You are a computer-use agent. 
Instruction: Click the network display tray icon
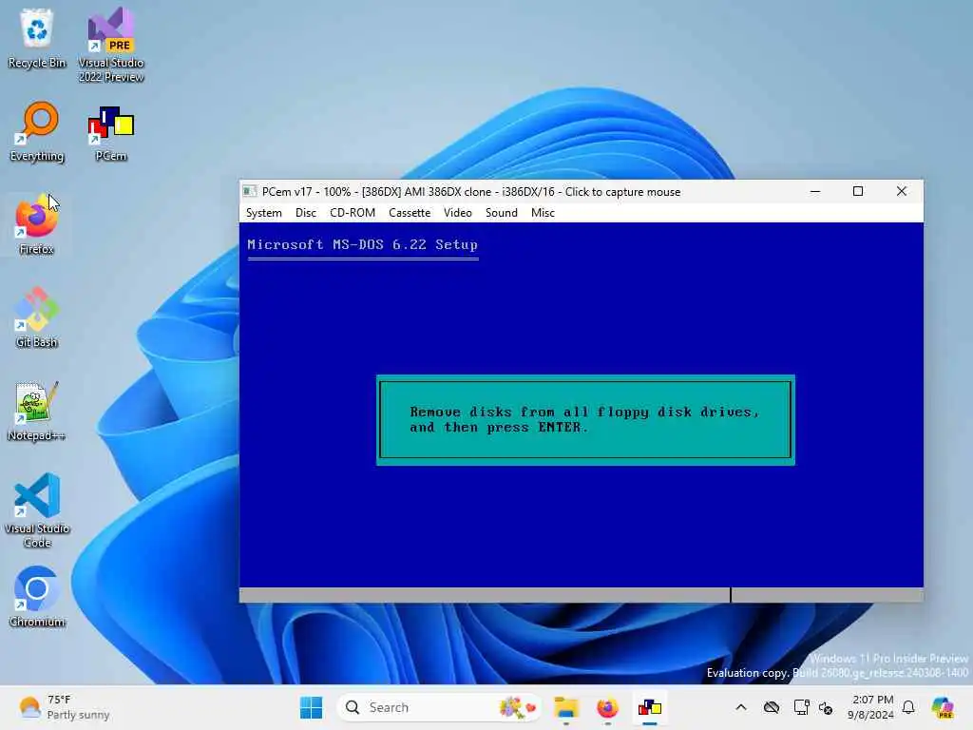[801, 707]
